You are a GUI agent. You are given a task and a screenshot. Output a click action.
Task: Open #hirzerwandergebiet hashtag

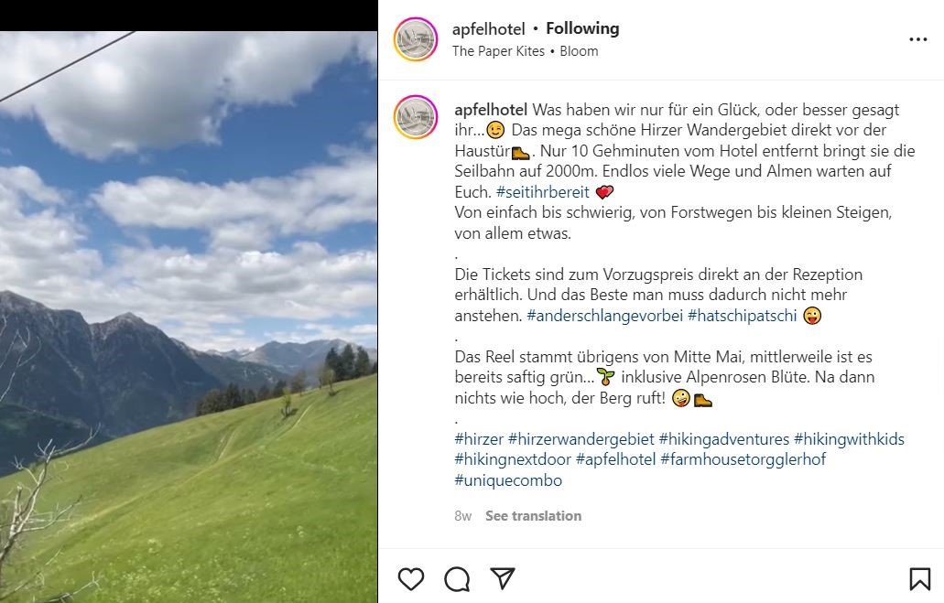[x=581, y=438]
